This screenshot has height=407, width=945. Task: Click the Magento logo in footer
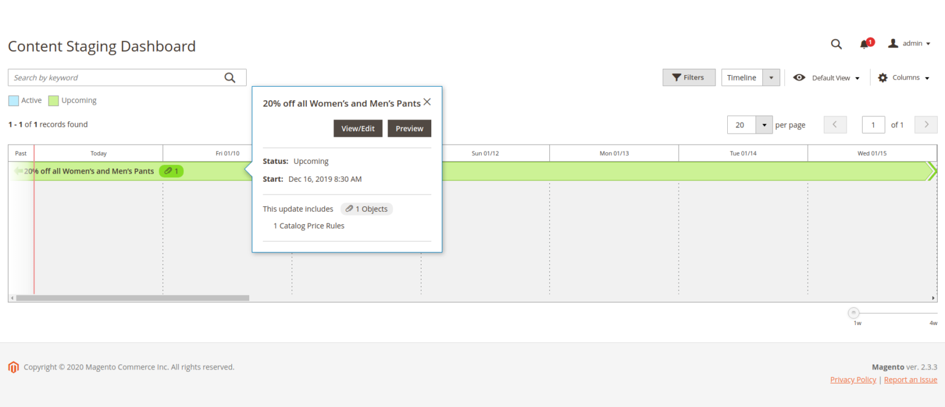pyautogui.click(x=14, y=367)
